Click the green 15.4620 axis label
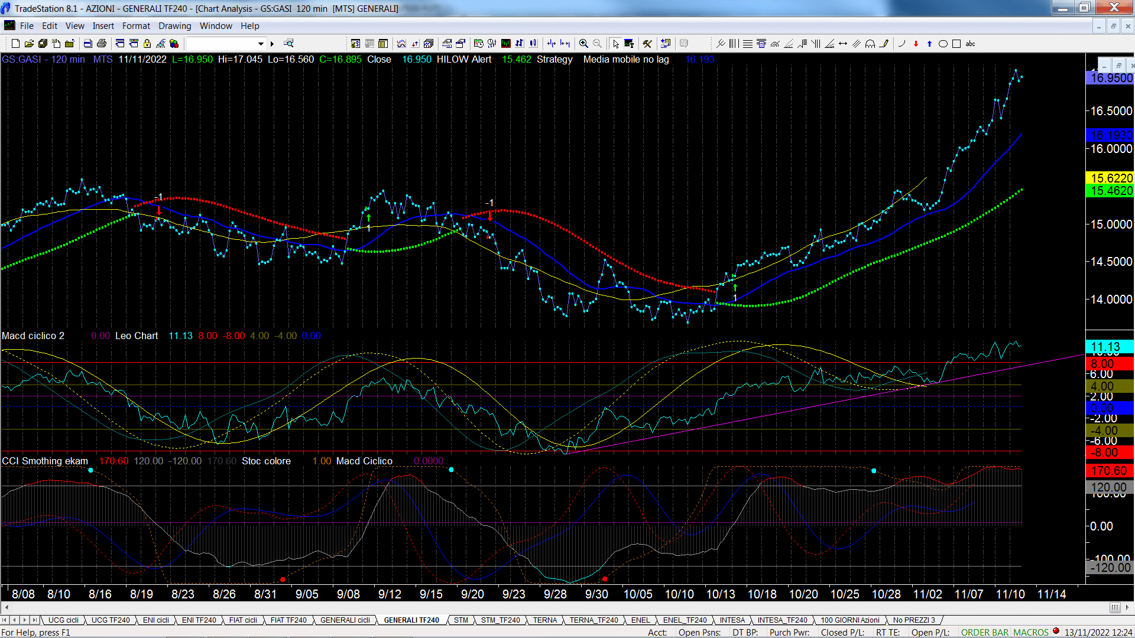 (1110, 191)
